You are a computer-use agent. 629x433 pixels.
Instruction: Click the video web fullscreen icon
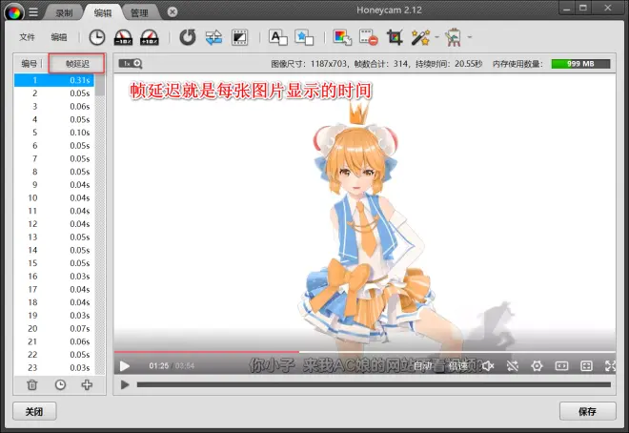coord(586,366)
